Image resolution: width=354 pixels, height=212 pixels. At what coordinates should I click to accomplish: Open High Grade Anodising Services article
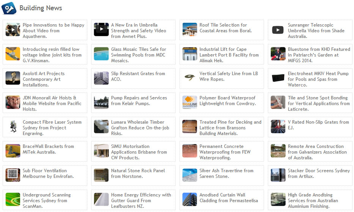click(313, 201)
